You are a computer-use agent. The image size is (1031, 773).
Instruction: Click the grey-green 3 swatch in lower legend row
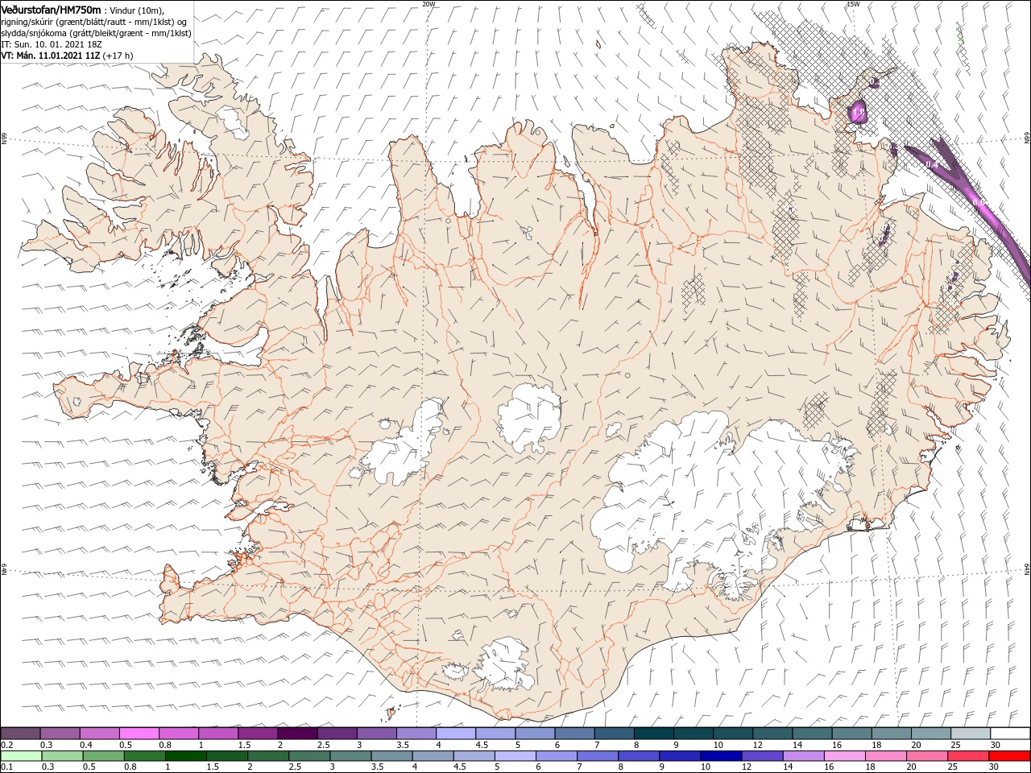tap(350, 756)
